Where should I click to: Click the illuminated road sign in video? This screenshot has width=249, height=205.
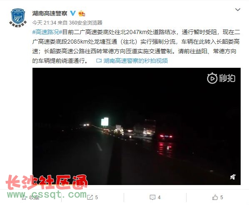click(105, 122)
